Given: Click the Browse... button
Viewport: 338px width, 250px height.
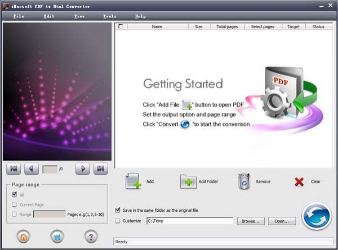Looking at the screenshot, I should point(251,221).
